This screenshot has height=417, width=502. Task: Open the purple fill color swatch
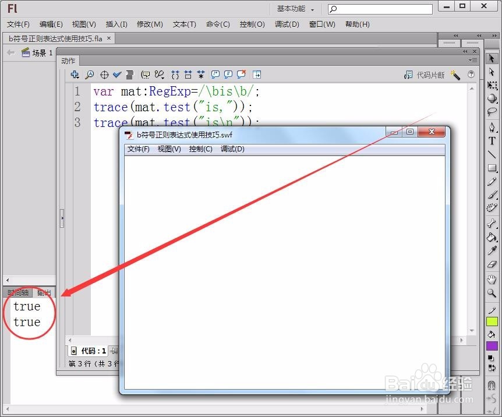[x=492, y=346]
